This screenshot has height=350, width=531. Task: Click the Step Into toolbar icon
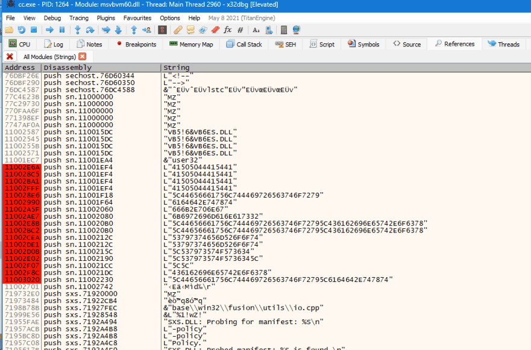(78, 30)
